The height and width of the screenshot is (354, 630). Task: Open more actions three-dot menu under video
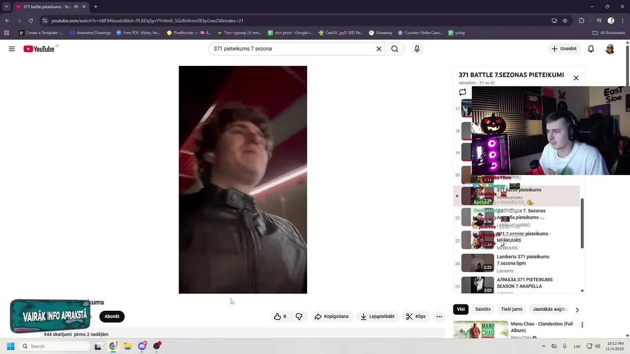pyautogui.click(x=439, y=317)
